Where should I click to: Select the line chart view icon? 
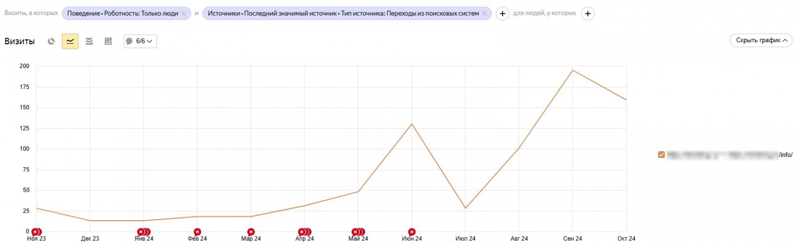[70, 41]
